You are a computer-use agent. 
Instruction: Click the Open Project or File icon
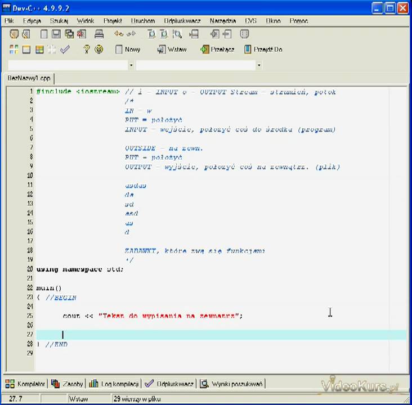[x=26, y=34]
